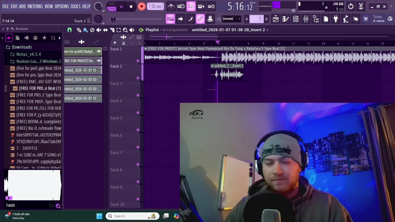Open Browser panel options arrow

pos(3,29)
